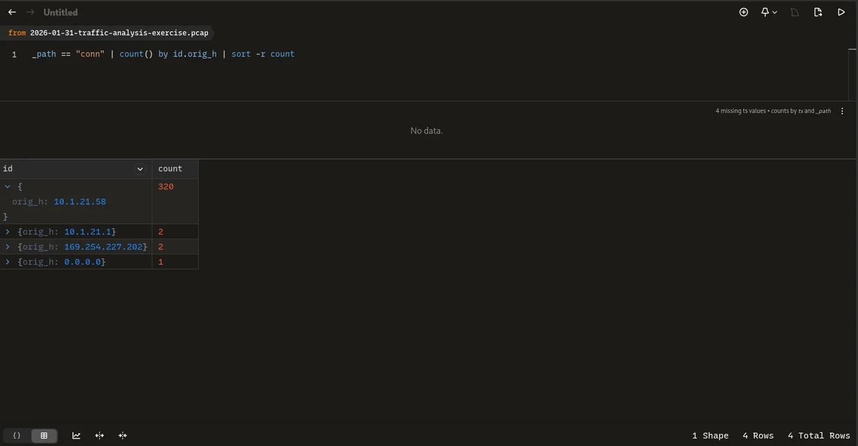
Task: Open the id column header dropdown
Action: tap(140, 169)
